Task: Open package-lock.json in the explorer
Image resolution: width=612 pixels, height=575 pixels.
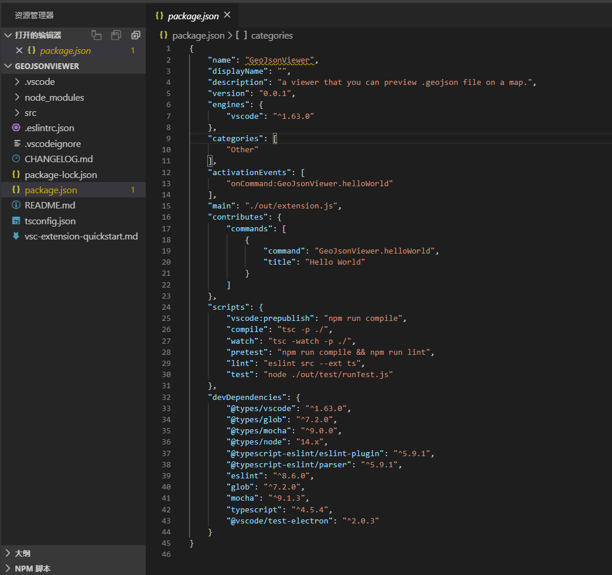Action: [60, 174]
